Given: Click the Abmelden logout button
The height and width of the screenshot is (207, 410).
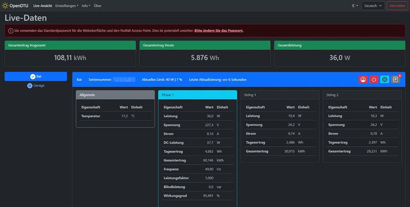Looking at the screenshot, I should click(x=397, y=6).
